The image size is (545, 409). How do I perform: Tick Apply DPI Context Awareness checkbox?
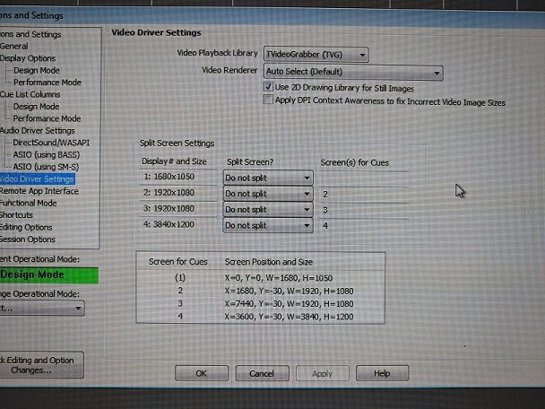(x=269, y=101)
